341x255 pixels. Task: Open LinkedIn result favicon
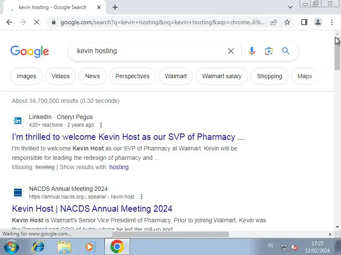coord(18,121)
